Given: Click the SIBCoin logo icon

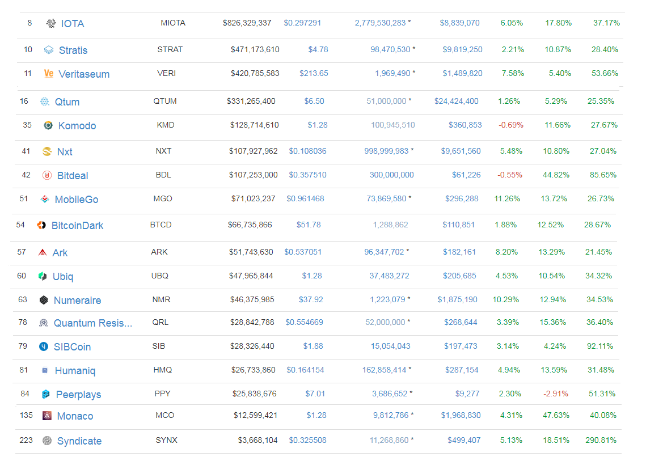Looking at the screenshot, I should (44, 346).
